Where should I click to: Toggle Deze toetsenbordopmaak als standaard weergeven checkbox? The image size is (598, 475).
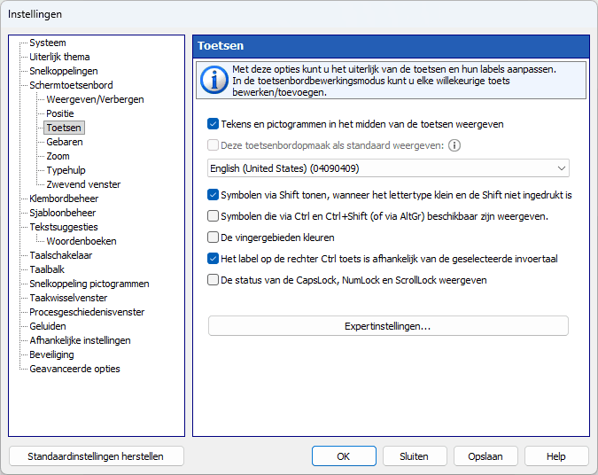click(213, 145)
